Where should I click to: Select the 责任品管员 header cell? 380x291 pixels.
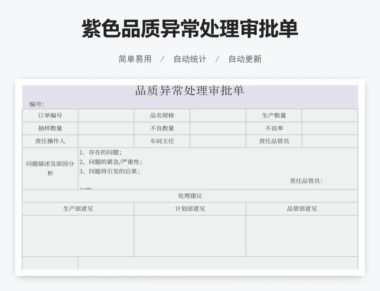pos(274,141)
